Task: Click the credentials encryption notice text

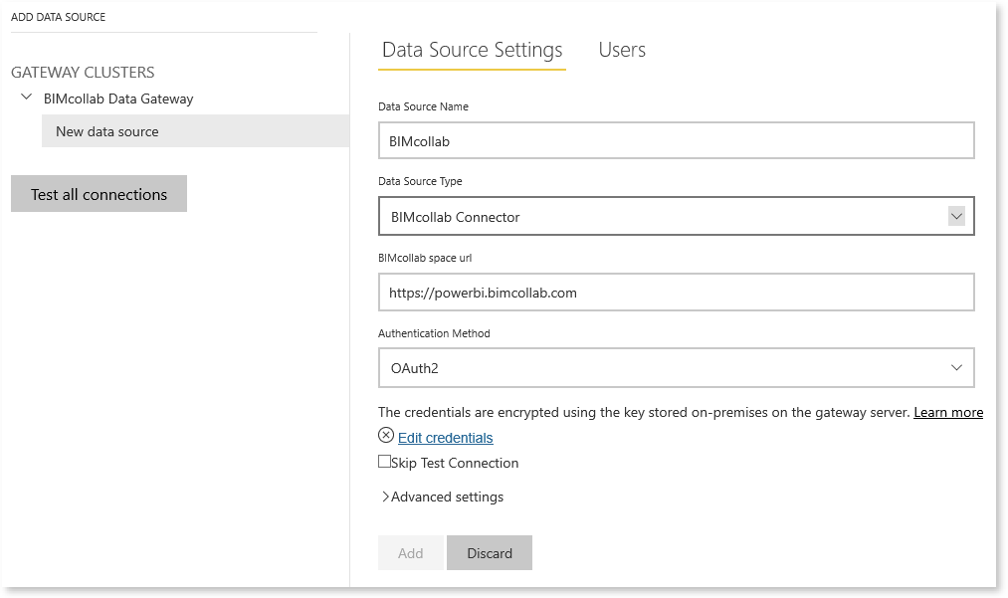Action: pyautogui.click(x=644, y=412)
